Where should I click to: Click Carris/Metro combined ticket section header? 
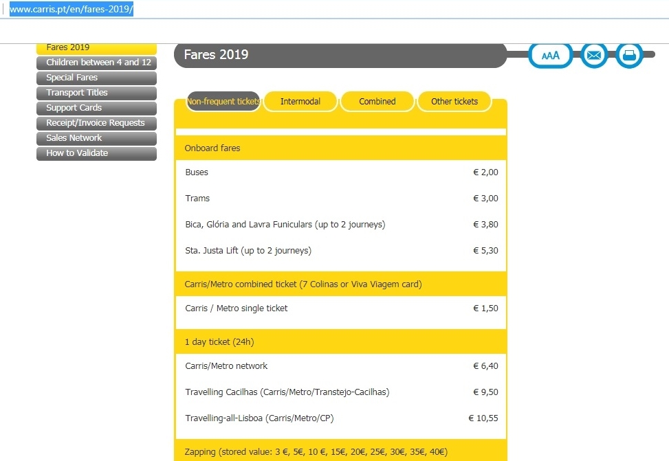pyautogui.click(x=340, y=284)
